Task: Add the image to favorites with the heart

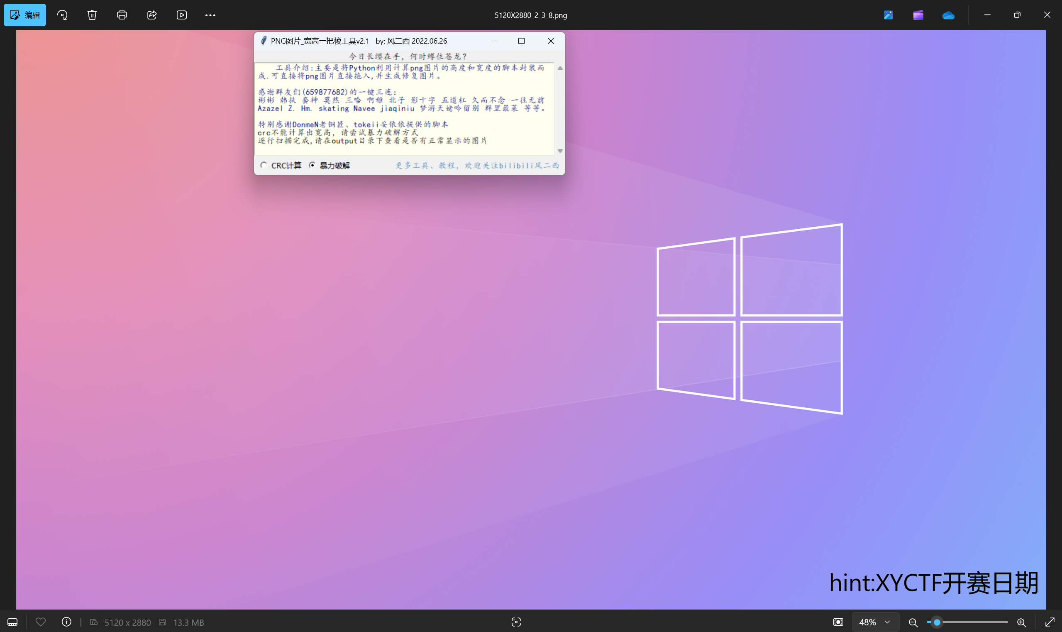Action: [x=40, y=622]
